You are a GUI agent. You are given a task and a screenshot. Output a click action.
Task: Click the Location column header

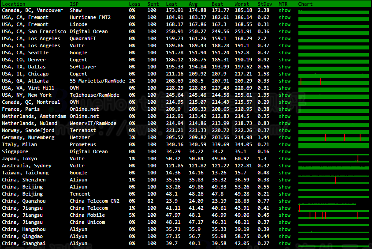14,4
